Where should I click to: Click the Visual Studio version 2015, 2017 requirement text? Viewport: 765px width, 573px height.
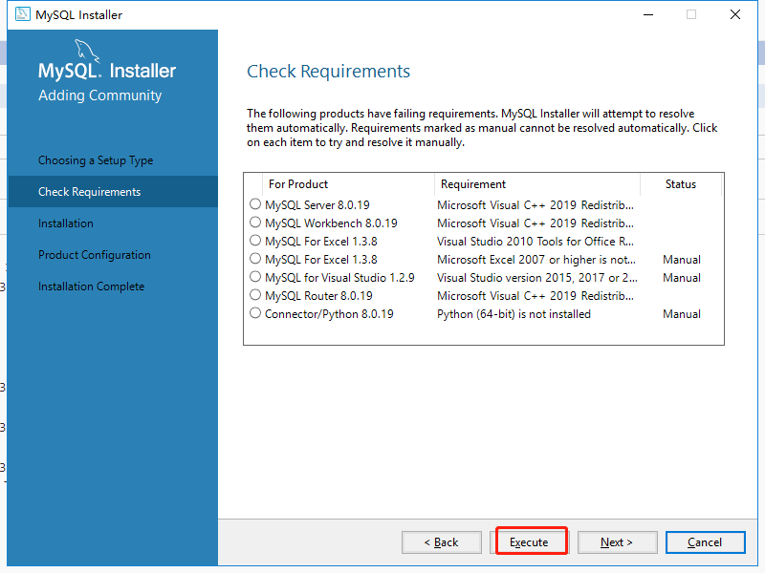point(537,278)
